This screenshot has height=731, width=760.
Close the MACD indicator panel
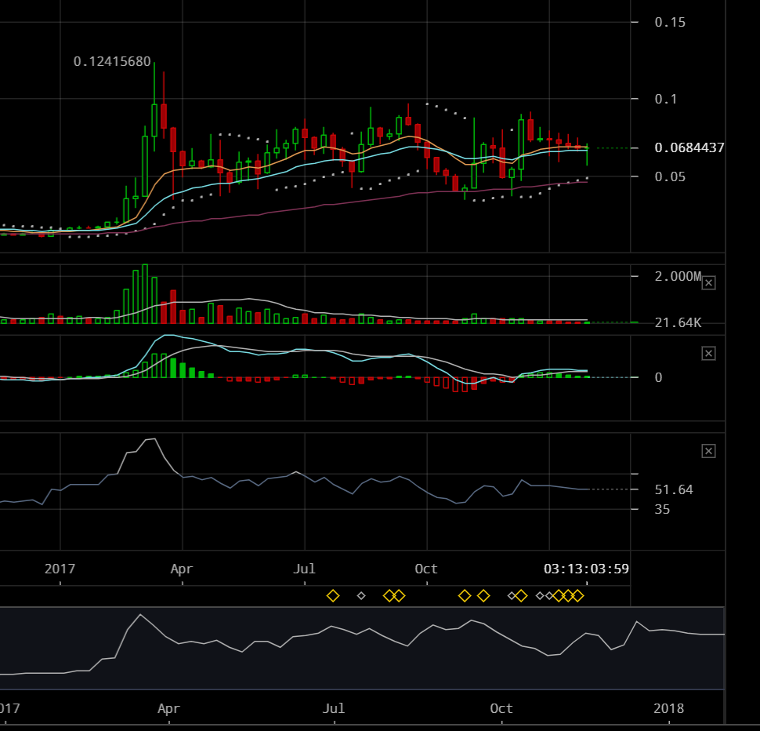click(x=708, y=354)
